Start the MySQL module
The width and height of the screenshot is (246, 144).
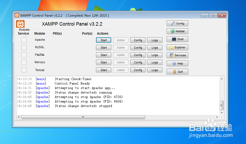tap(104, 48)
